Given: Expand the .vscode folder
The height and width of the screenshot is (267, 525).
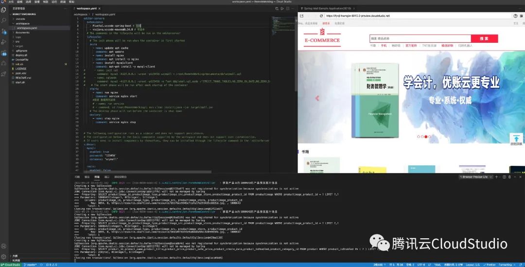Looking at the screenshot, I should tap(20, 19).
